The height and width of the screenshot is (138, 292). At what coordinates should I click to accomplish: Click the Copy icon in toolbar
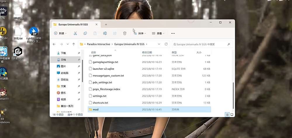tap(85, 33)
